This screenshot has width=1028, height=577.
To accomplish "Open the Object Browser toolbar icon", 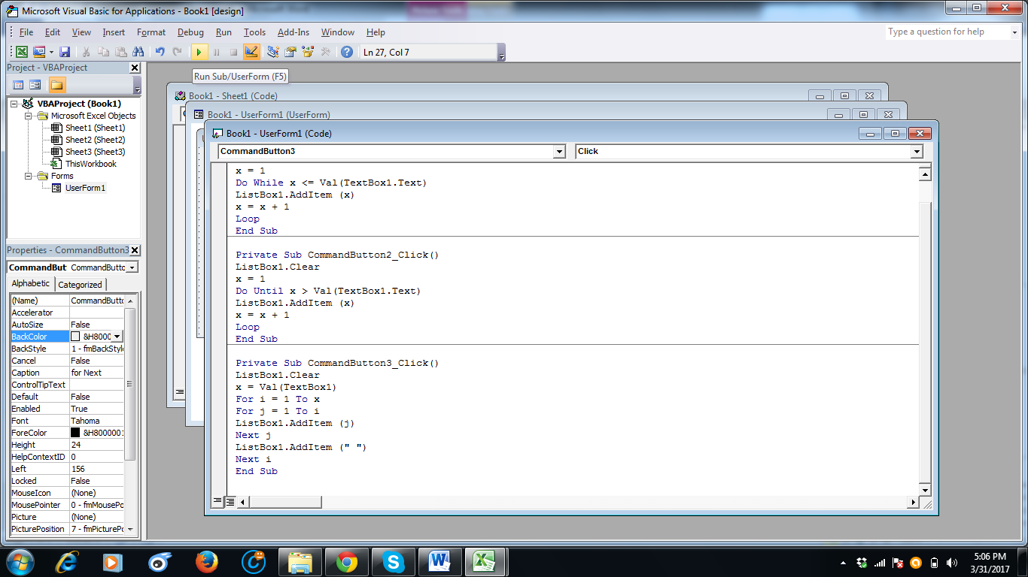I will click(x=308, y=52).
